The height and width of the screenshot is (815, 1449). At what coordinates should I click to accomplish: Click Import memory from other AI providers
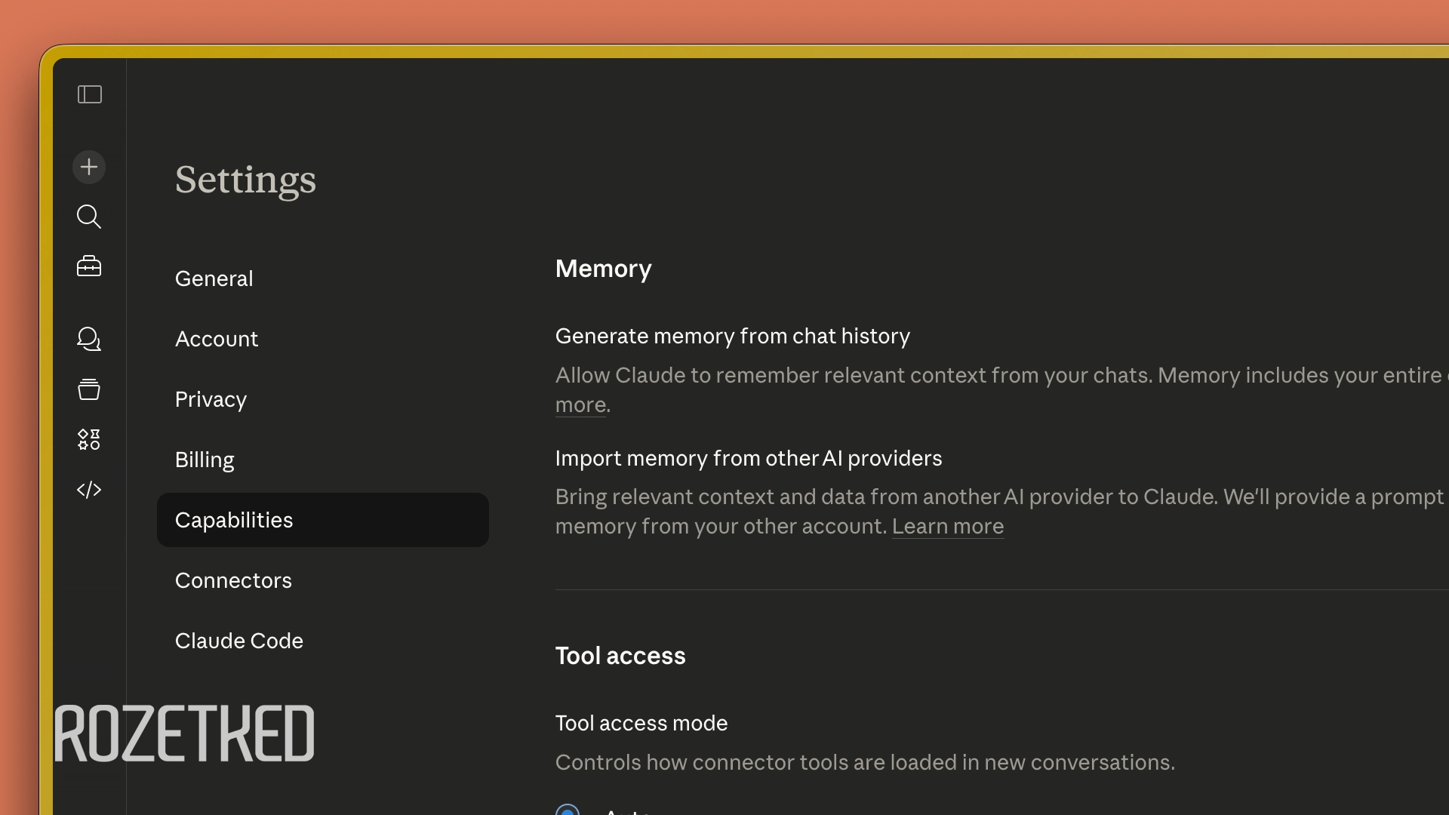(x=748, y=458)
